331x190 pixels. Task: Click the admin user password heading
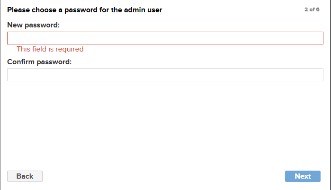click(x=85, y=9)
